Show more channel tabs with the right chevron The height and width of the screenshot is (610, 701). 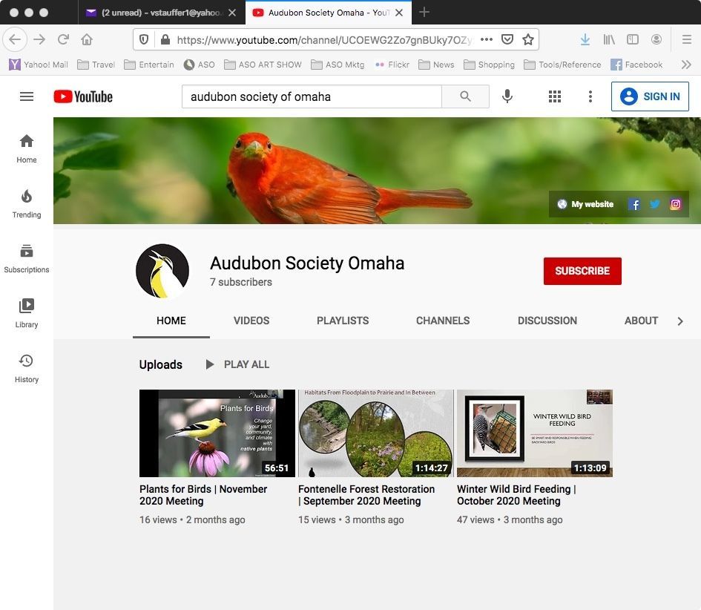(680, 321)
